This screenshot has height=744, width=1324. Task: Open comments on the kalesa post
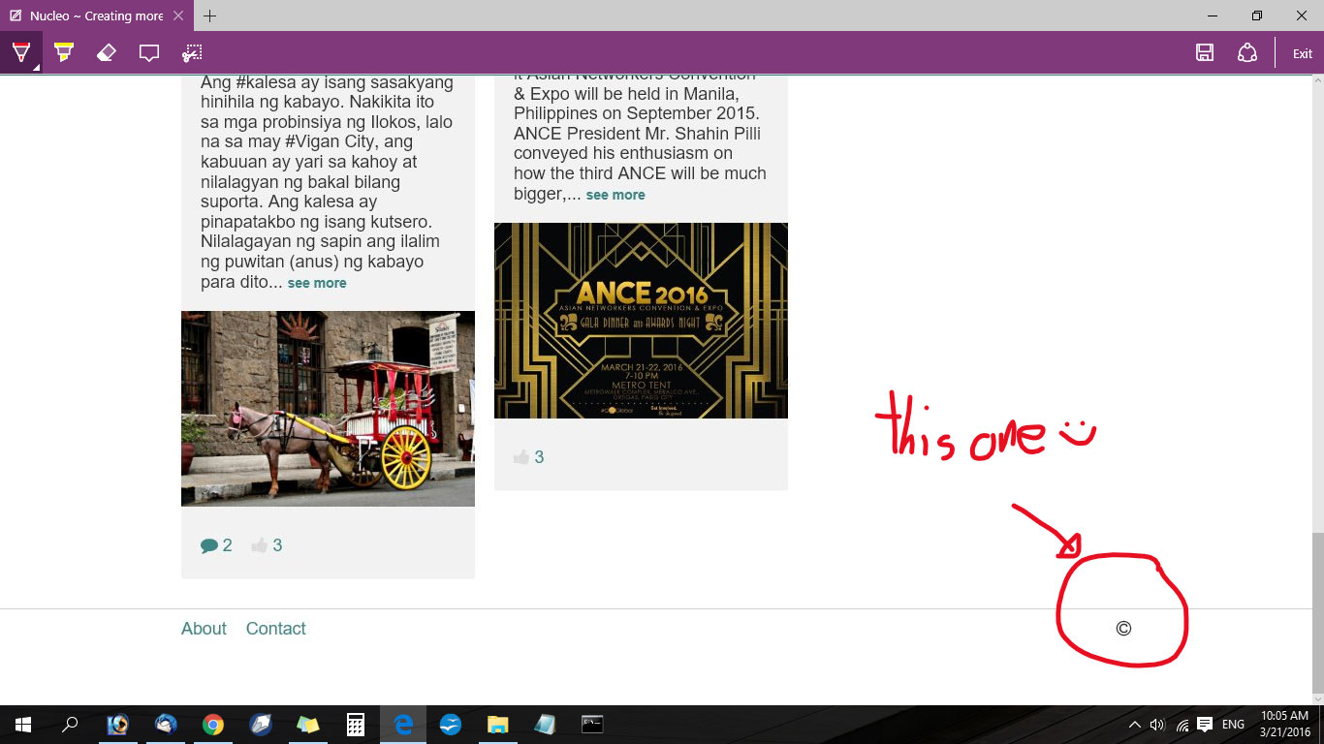click(216, 545)
